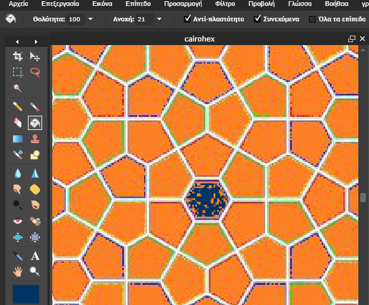Expand the Θολότητα dropdown arrow
This screenshot has width=369, height=305.
[x=90, y=19]
